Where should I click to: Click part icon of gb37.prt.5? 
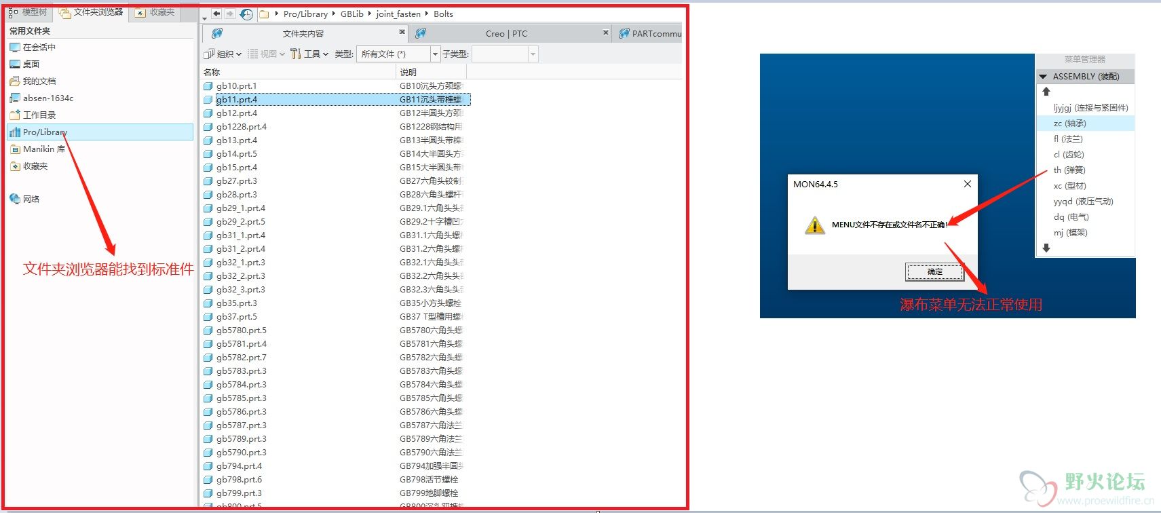(208, 317)
